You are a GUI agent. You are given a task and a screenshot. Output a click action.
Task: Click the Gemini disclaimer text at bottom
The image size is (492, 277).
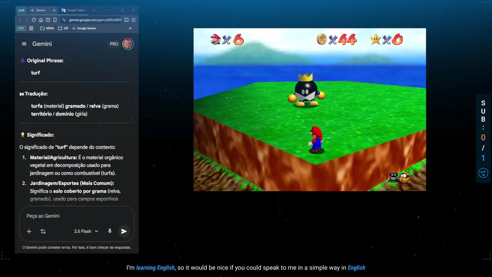point(76,247)
